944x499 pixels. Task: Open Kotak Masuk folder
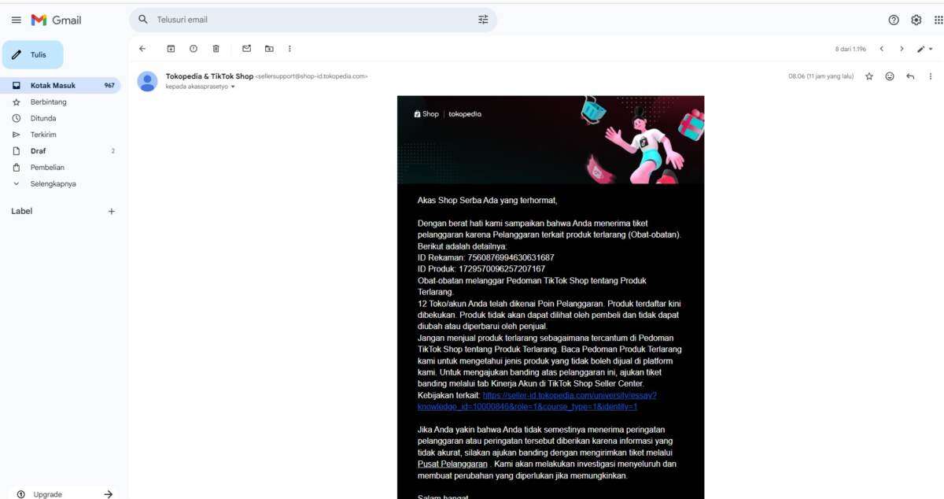click(x=61, y=85)
